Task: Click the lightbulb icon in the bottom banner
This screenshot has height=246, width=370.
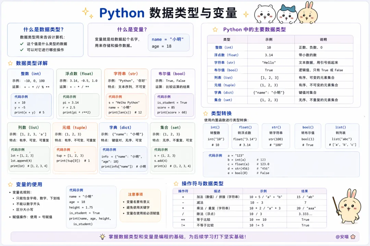Action: pos(102,237)
